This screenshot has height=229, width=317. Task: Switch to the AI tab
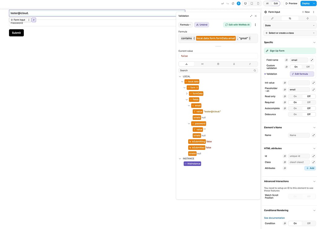pyautogui.click(x=267, y=3)
